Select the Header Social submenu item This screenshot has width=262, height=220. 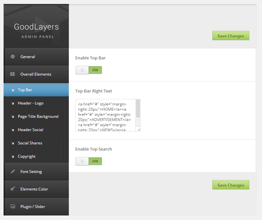36,130
